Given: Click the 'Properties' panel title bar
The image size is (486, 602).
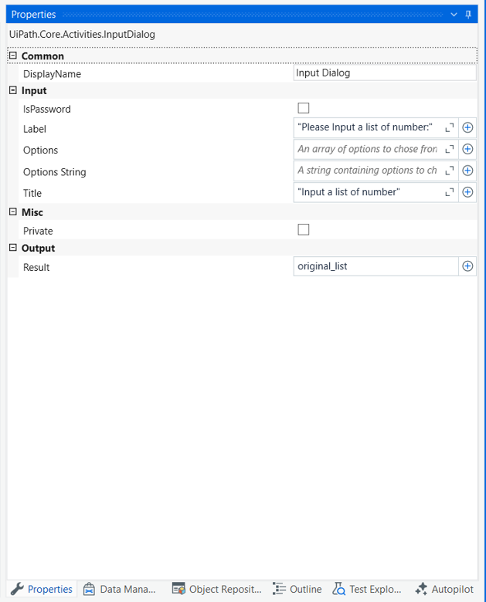Looking at the screenshot, I should pos(242,15).
